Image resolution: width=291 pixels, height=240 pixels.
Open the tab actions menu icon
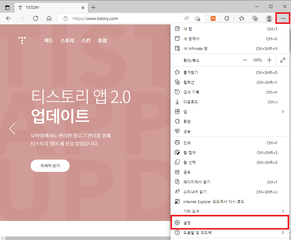click(7, 8)
